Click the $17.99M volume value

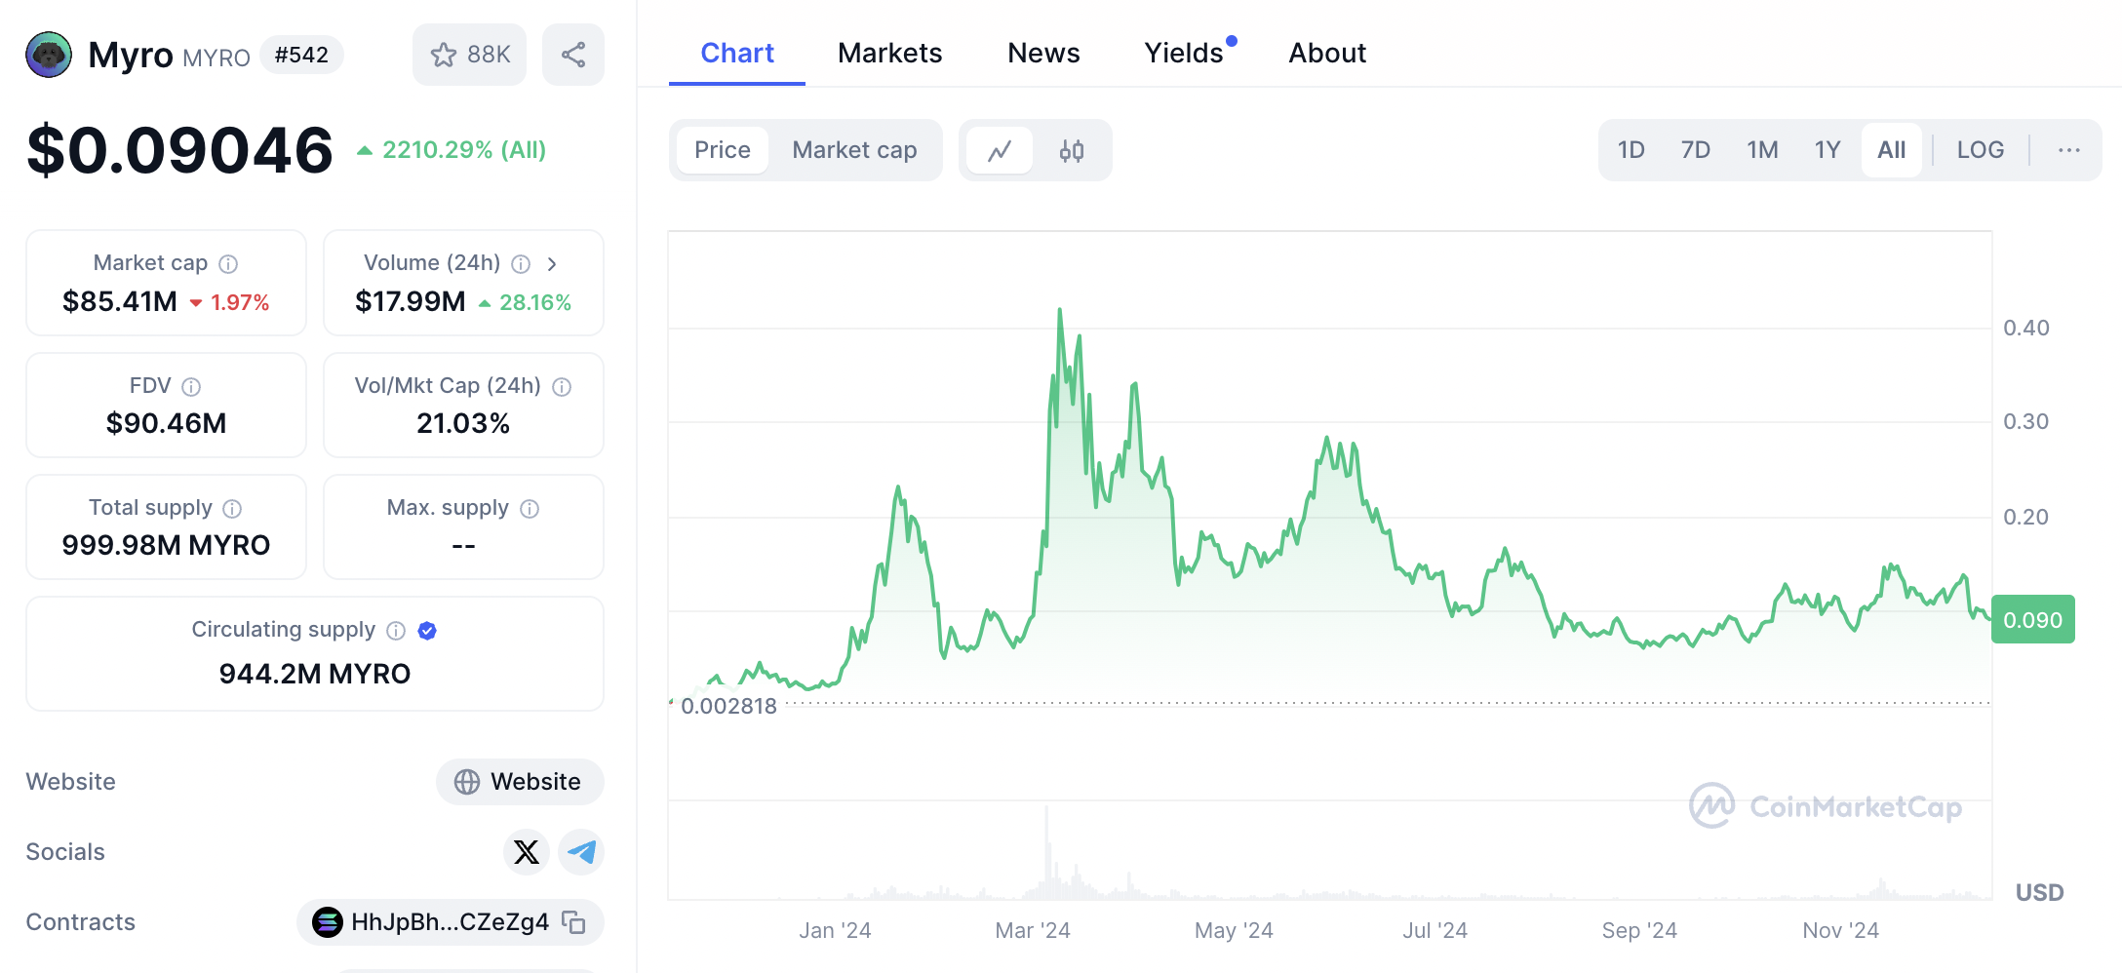[x=411, y=301]
